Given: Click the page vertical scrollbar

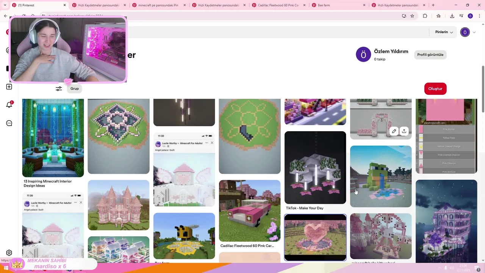Looking at the screenshot, I should [x=483, y=89].
